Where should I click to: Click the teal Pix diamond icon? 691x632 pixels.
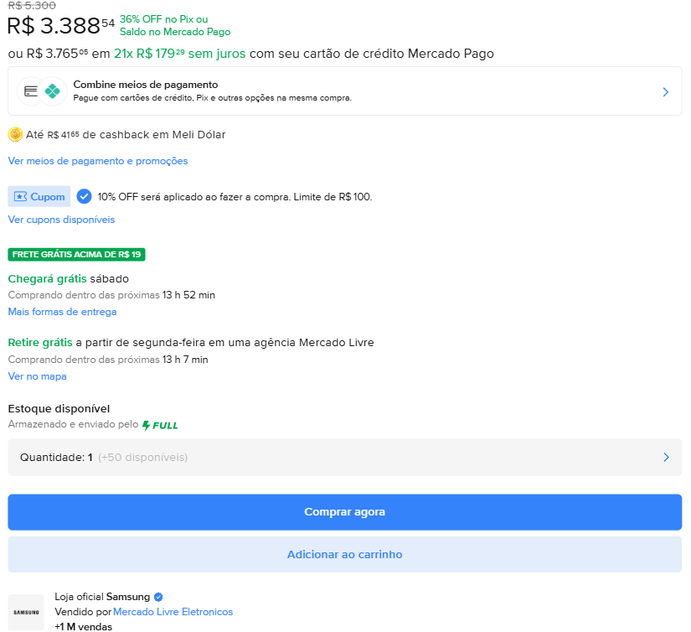point(53,91)
